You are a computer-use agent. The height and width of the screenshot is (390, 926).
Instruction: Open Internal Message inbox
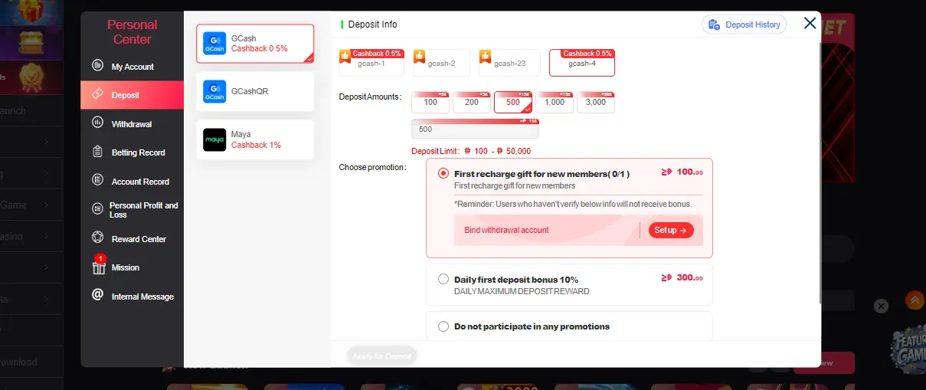[x=132, y=296]
